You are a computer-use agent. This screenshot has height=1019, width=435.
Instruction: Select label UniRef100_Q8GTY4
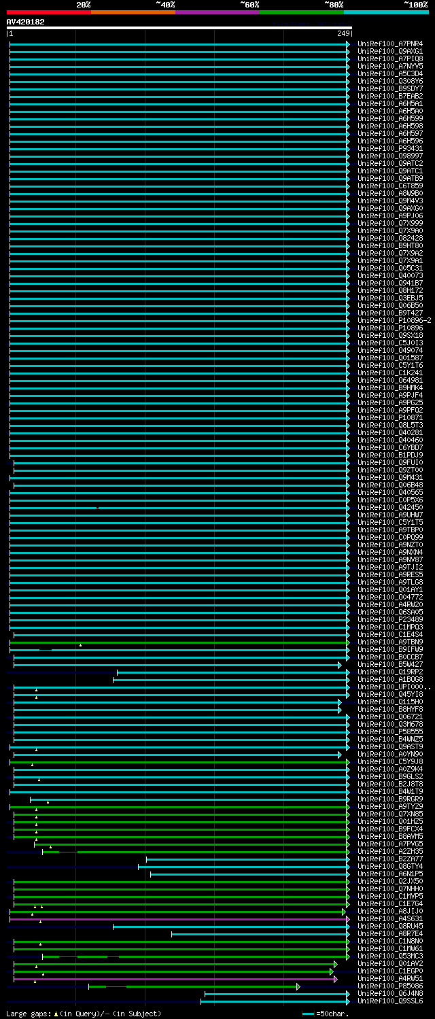pyautogui.click(x=390, y=866)
